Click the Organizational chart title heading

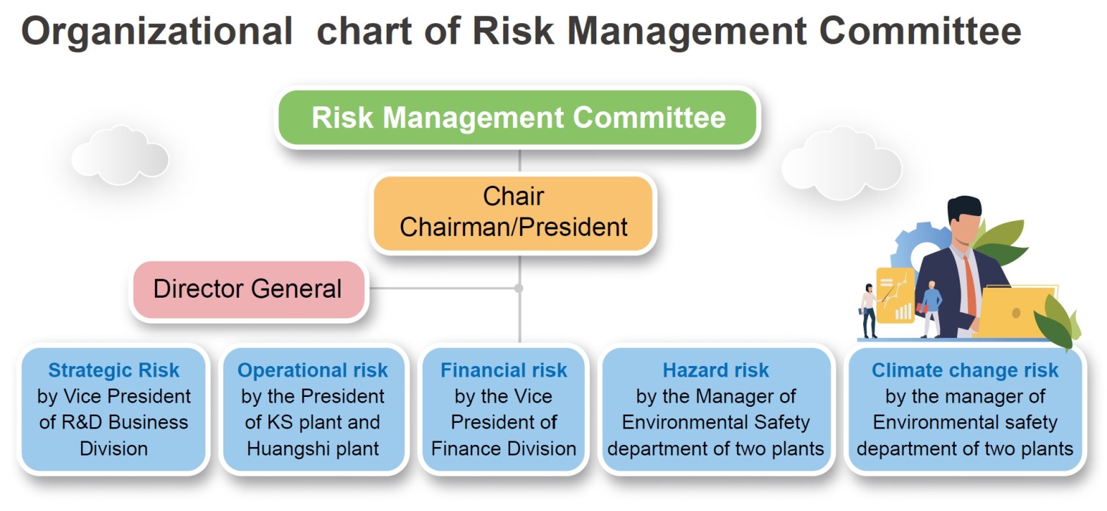point(521,31)
